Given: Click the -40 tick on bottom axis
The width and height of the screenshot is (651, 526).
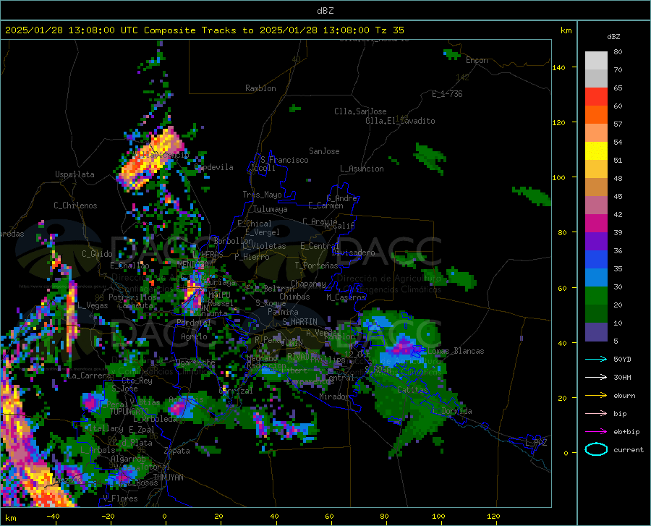Looking at the screenshot, I should 52,517.
